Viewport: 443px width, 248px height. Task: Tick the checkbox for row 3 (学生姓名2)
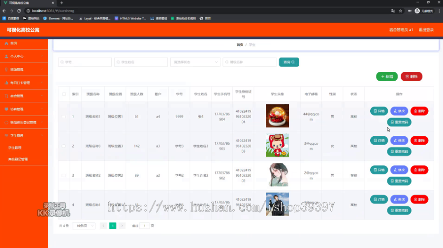point(63,175)
